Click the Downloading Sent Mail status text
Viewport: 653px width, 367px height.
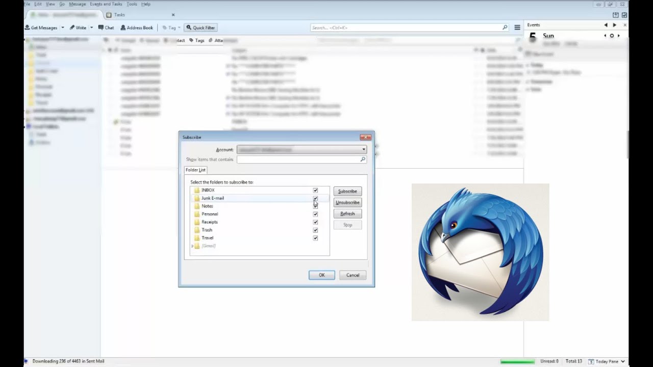pos(68,361)
